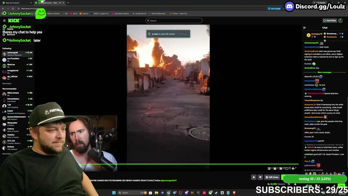Open Brave browser from the taskbar
Image resolution: width=348 pixels, height=196 pixels.
(x=234, y=193)
